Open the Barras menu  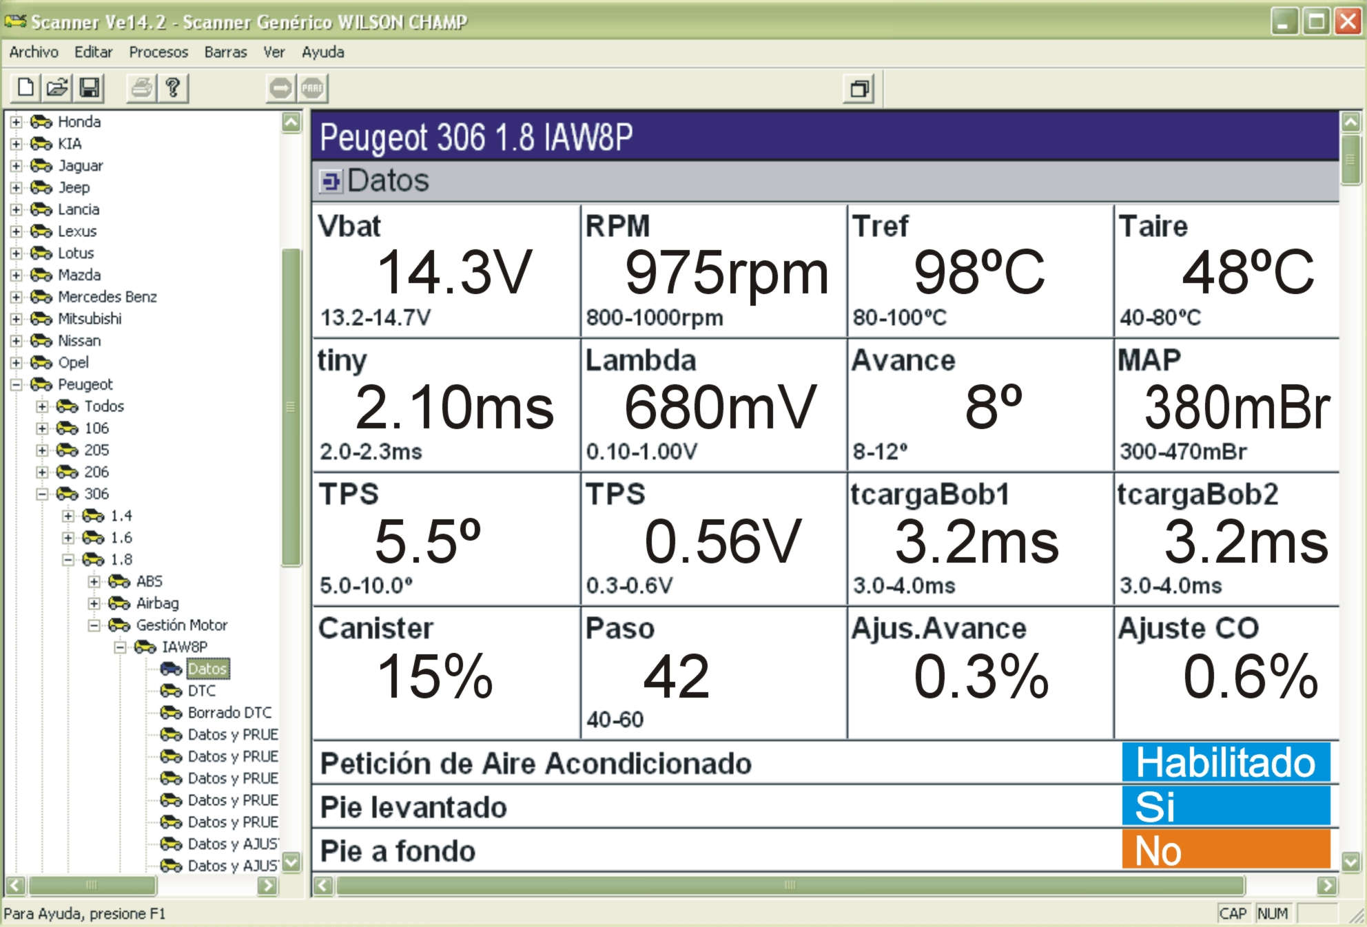point(225,52)
